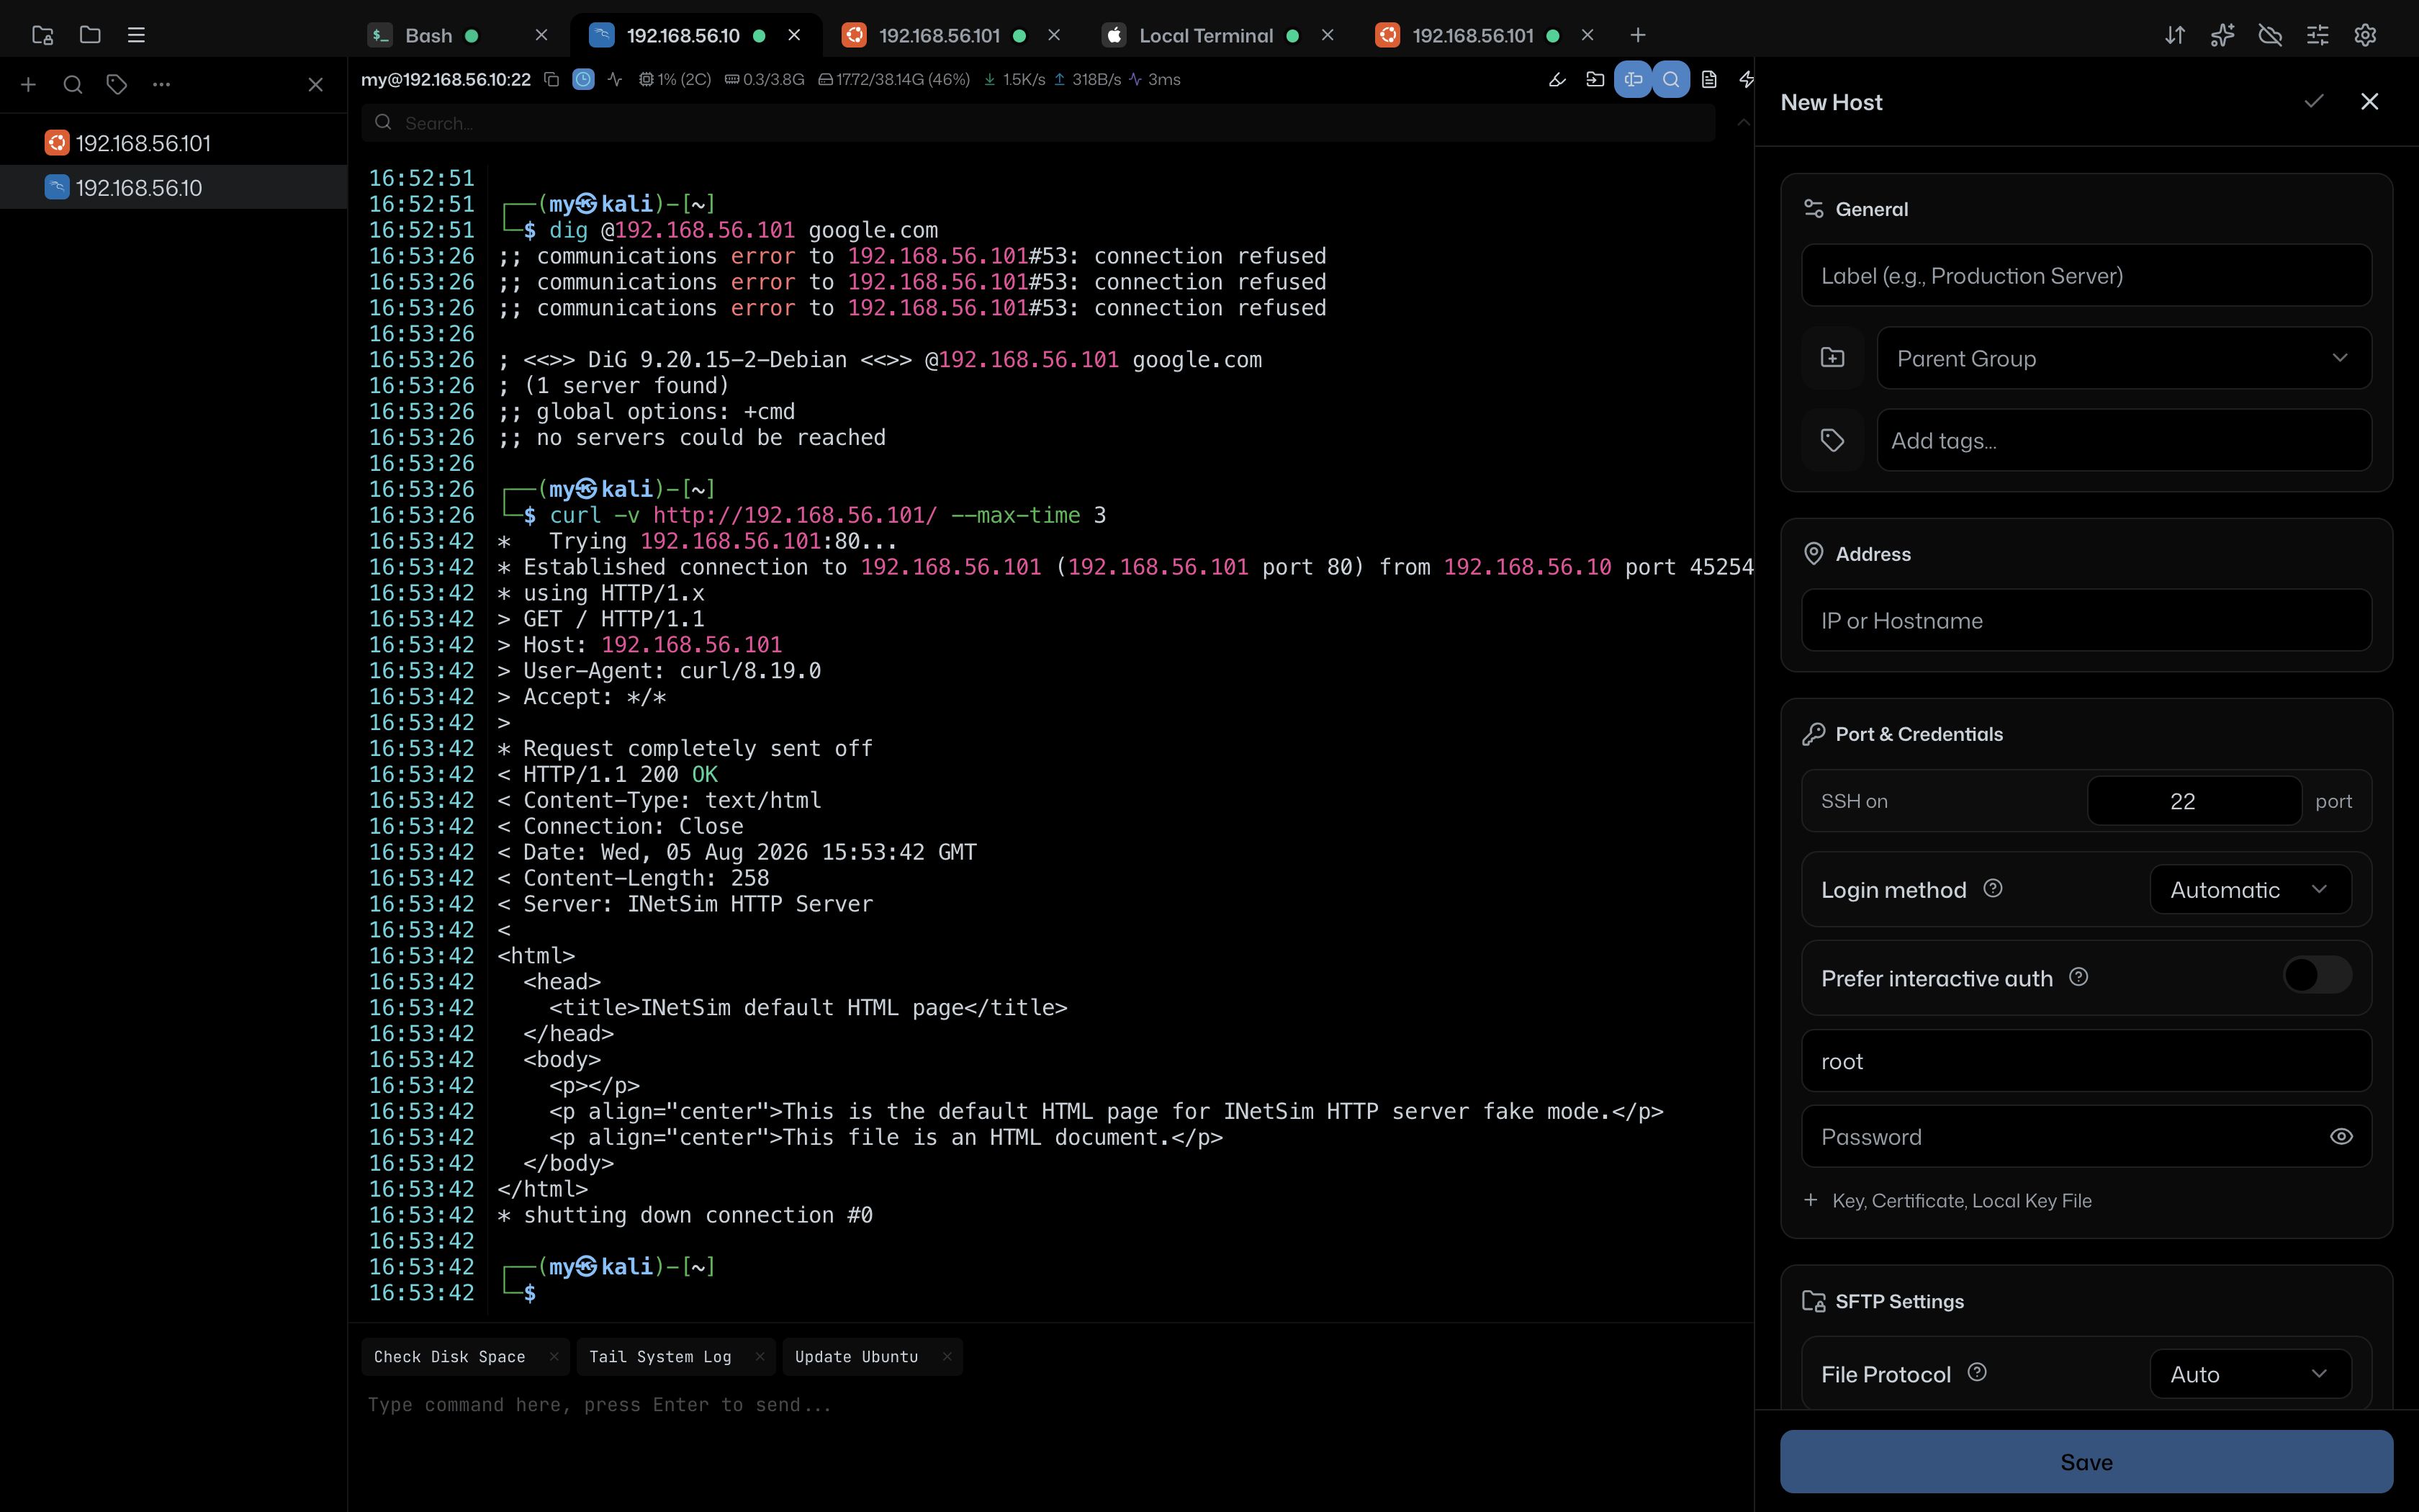
Task: Collapse search bar with chevron up
Action: (x=1742, y=123)
